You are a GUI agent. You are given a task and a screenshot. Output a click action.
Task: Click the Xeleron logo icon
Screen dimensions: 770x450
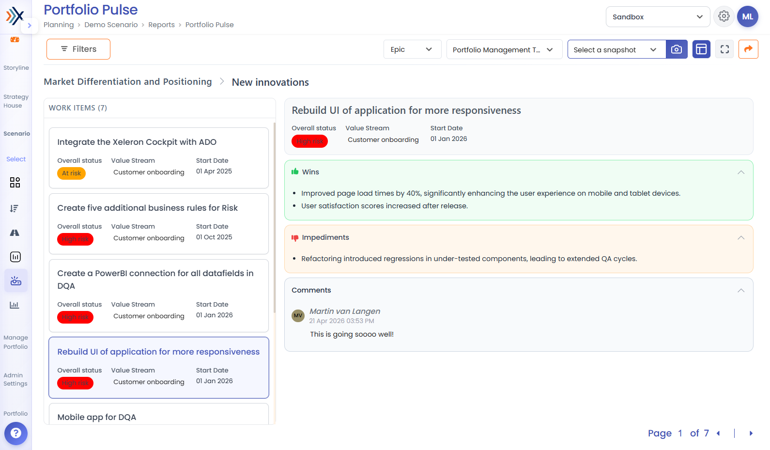click(15, 16)
